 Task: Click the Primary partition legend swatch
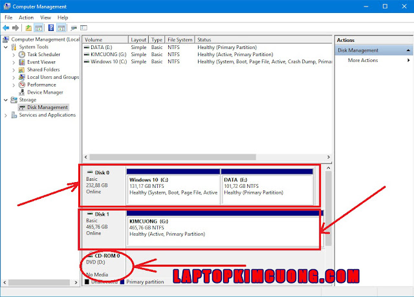point(122,282)
